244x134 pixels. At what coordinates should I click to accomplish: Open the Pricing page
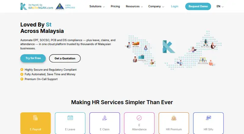coord(115,6)
